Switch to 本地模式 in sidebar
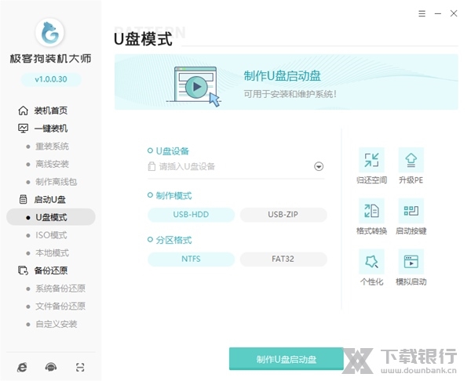This screenshot has width=471, height=381. click(52, 253)
